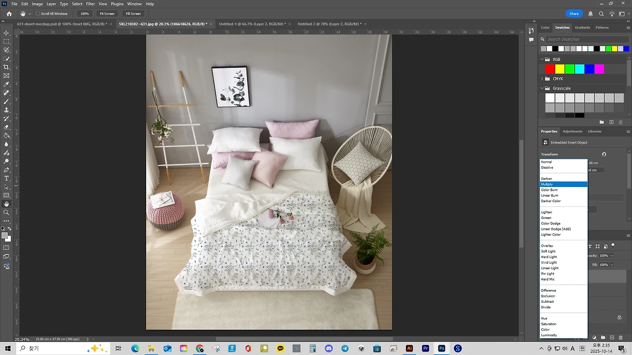Screen dimensions: 632x355
Task: Select the Hand tool
Action: coord(6,204)
